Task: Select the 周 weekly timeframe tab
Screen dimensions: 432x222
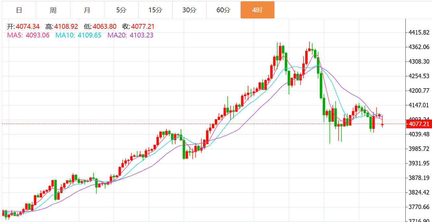Action: [x=53, y=10]
